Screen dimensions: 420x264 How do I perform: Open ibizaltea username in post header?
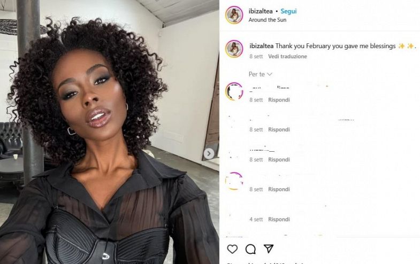coord(261,11)
